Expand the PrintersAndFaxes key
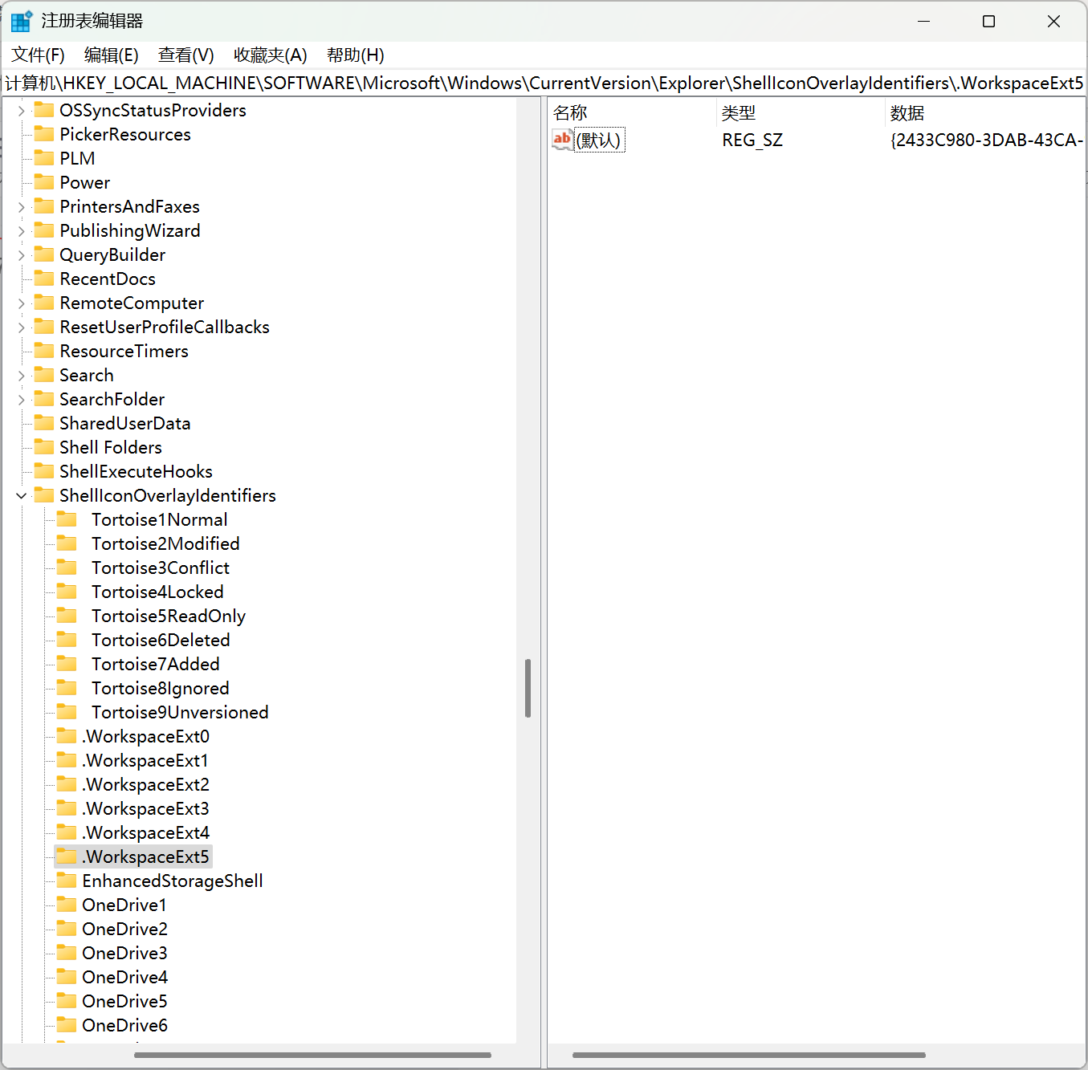Image resolution: width=1088 pixels, height=1070 pixels. pyautogui.click(x=22, y=207)
